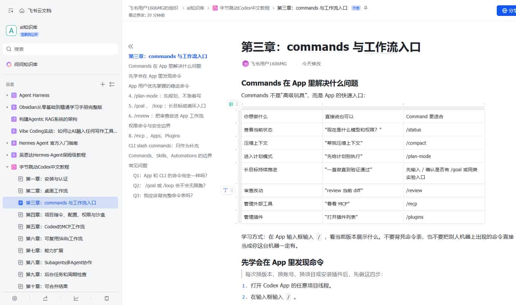Pin the document with pin icon

point(366,8)
